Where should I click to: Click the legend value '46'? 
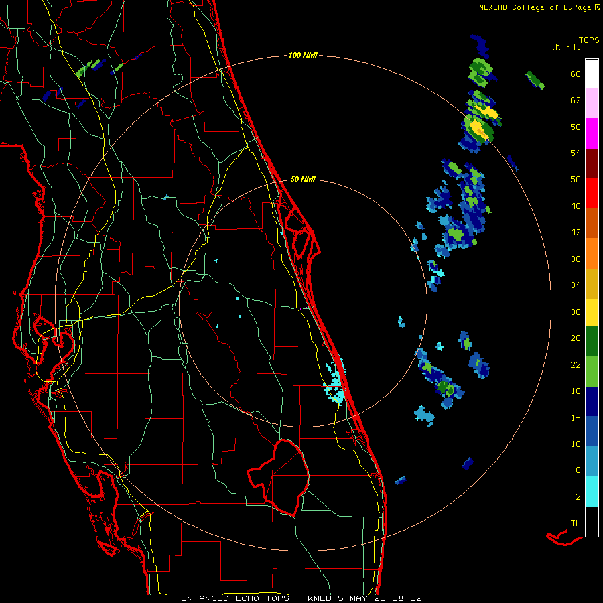pyautogui.click(x=576, y=206)
